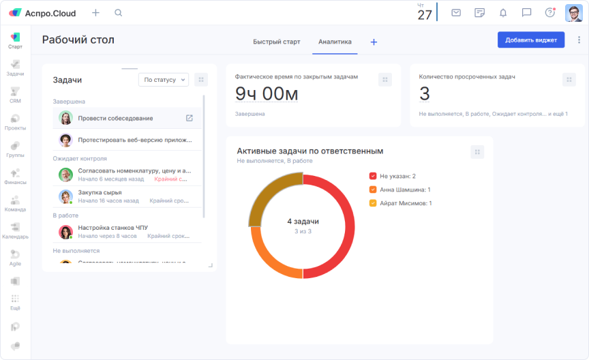Click the search magnifier icon
This screenshot has height=360, width=589.
(x=119, y=13)
